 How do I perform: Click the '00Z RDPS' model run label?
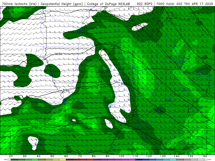145,4
